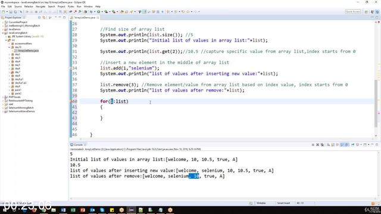381x214 pixels.
Task: Click the New file toolbar icon
Action: [x=3, y=12]
